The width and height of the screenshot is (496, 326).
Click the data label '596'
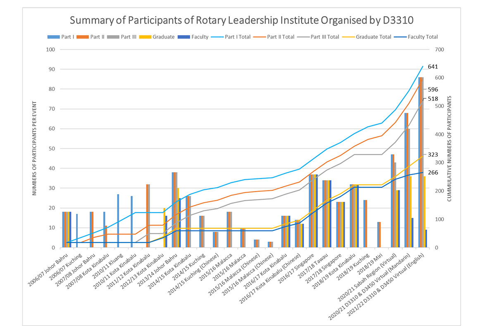(x=433, y=89)
